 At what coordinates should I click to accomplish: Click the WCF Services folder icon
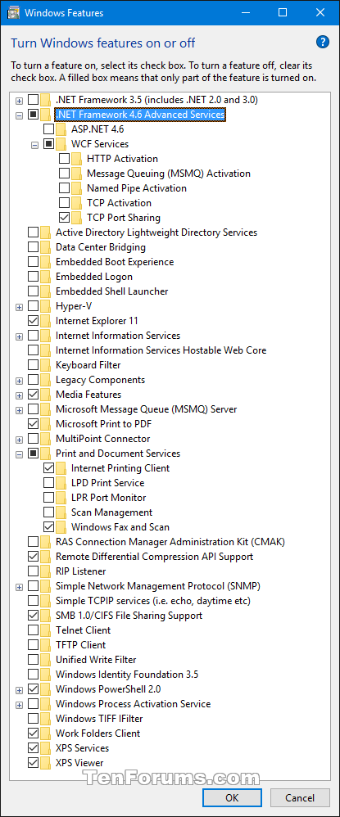tap(61, 144)
